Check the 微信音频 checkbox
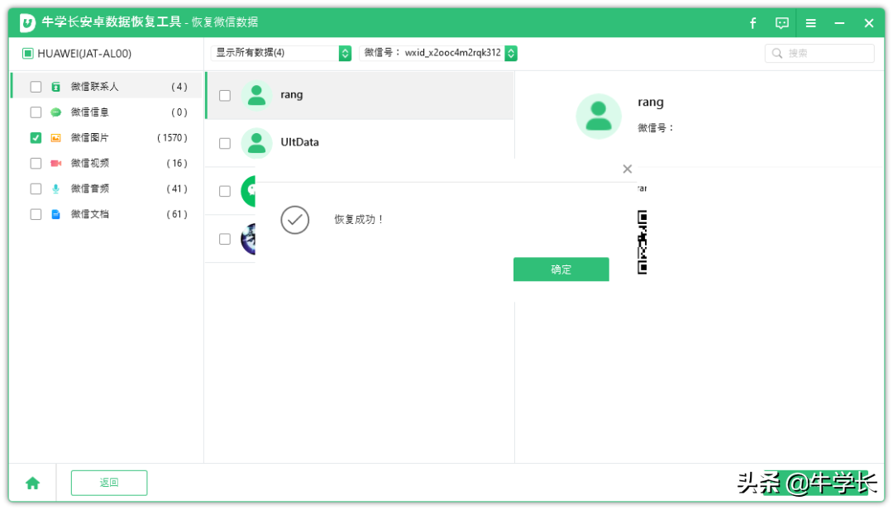Viewport: 893px width, 510px height. click(x=36, y=189)
